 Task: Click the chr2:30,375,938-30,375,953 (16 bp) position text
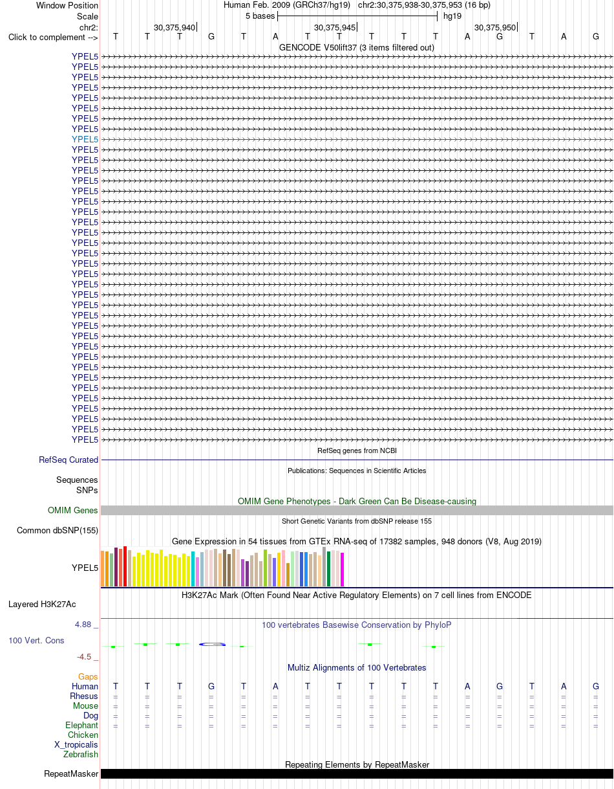coord(424,5)
